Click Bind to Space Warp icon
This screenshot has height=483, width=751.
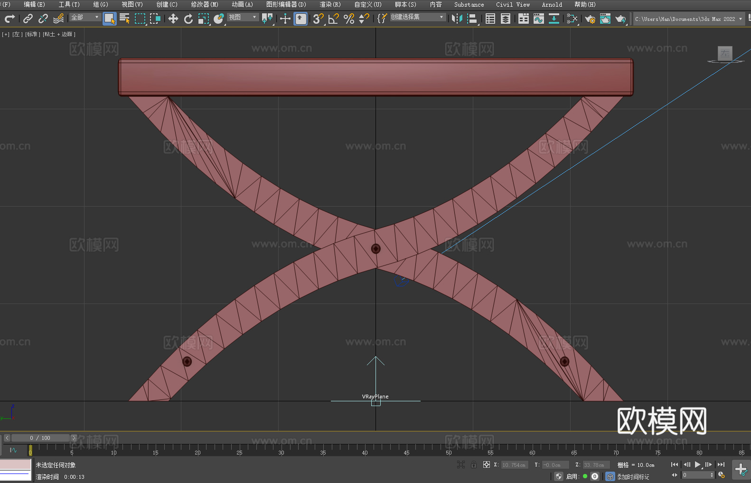58,19
